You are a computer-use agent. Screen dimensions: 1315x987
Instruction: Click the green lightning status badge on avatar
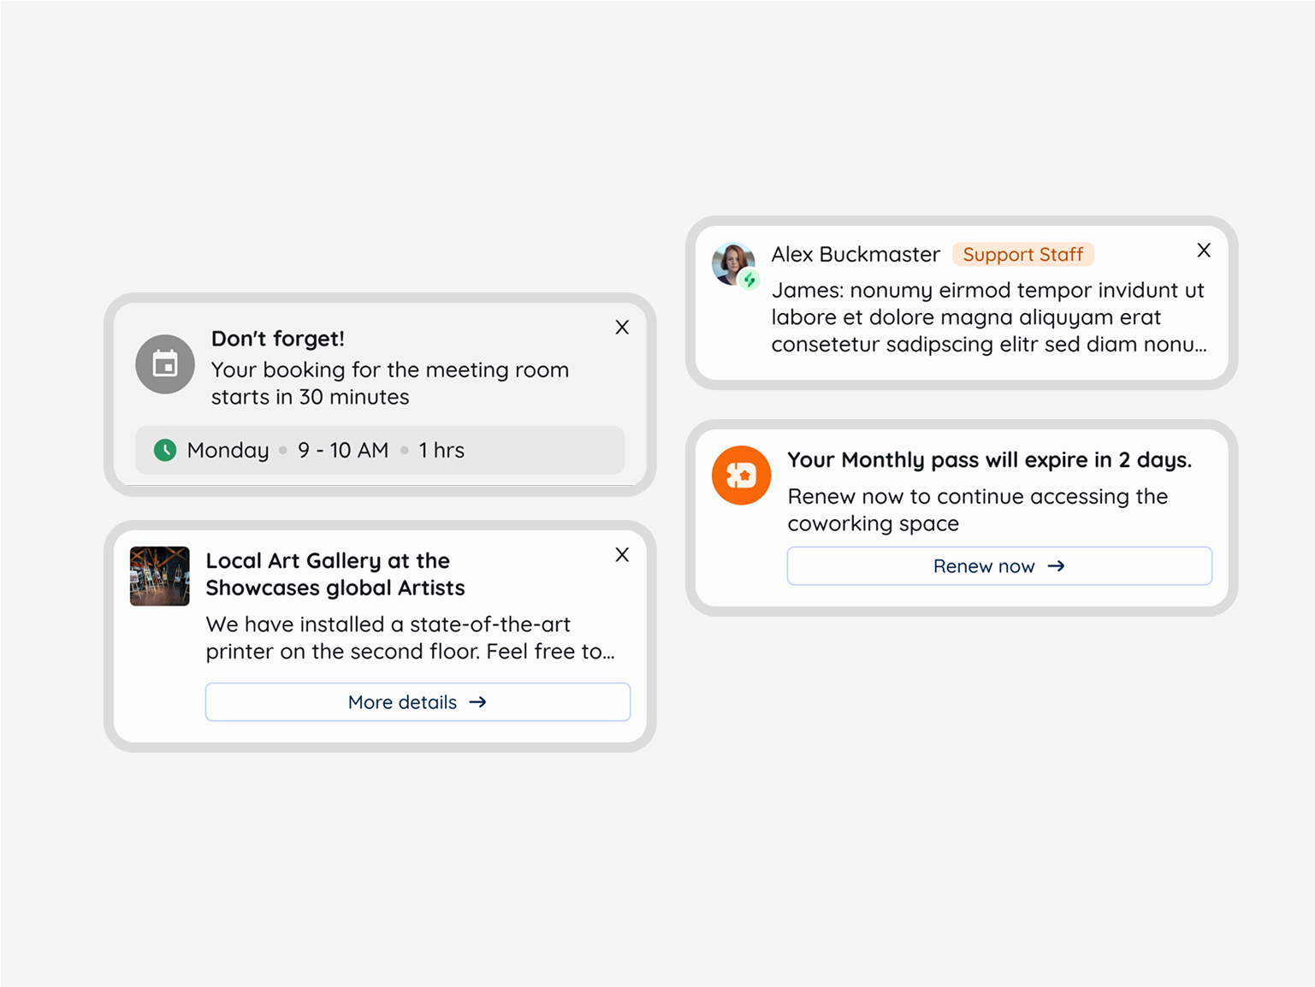click(749, 280)
